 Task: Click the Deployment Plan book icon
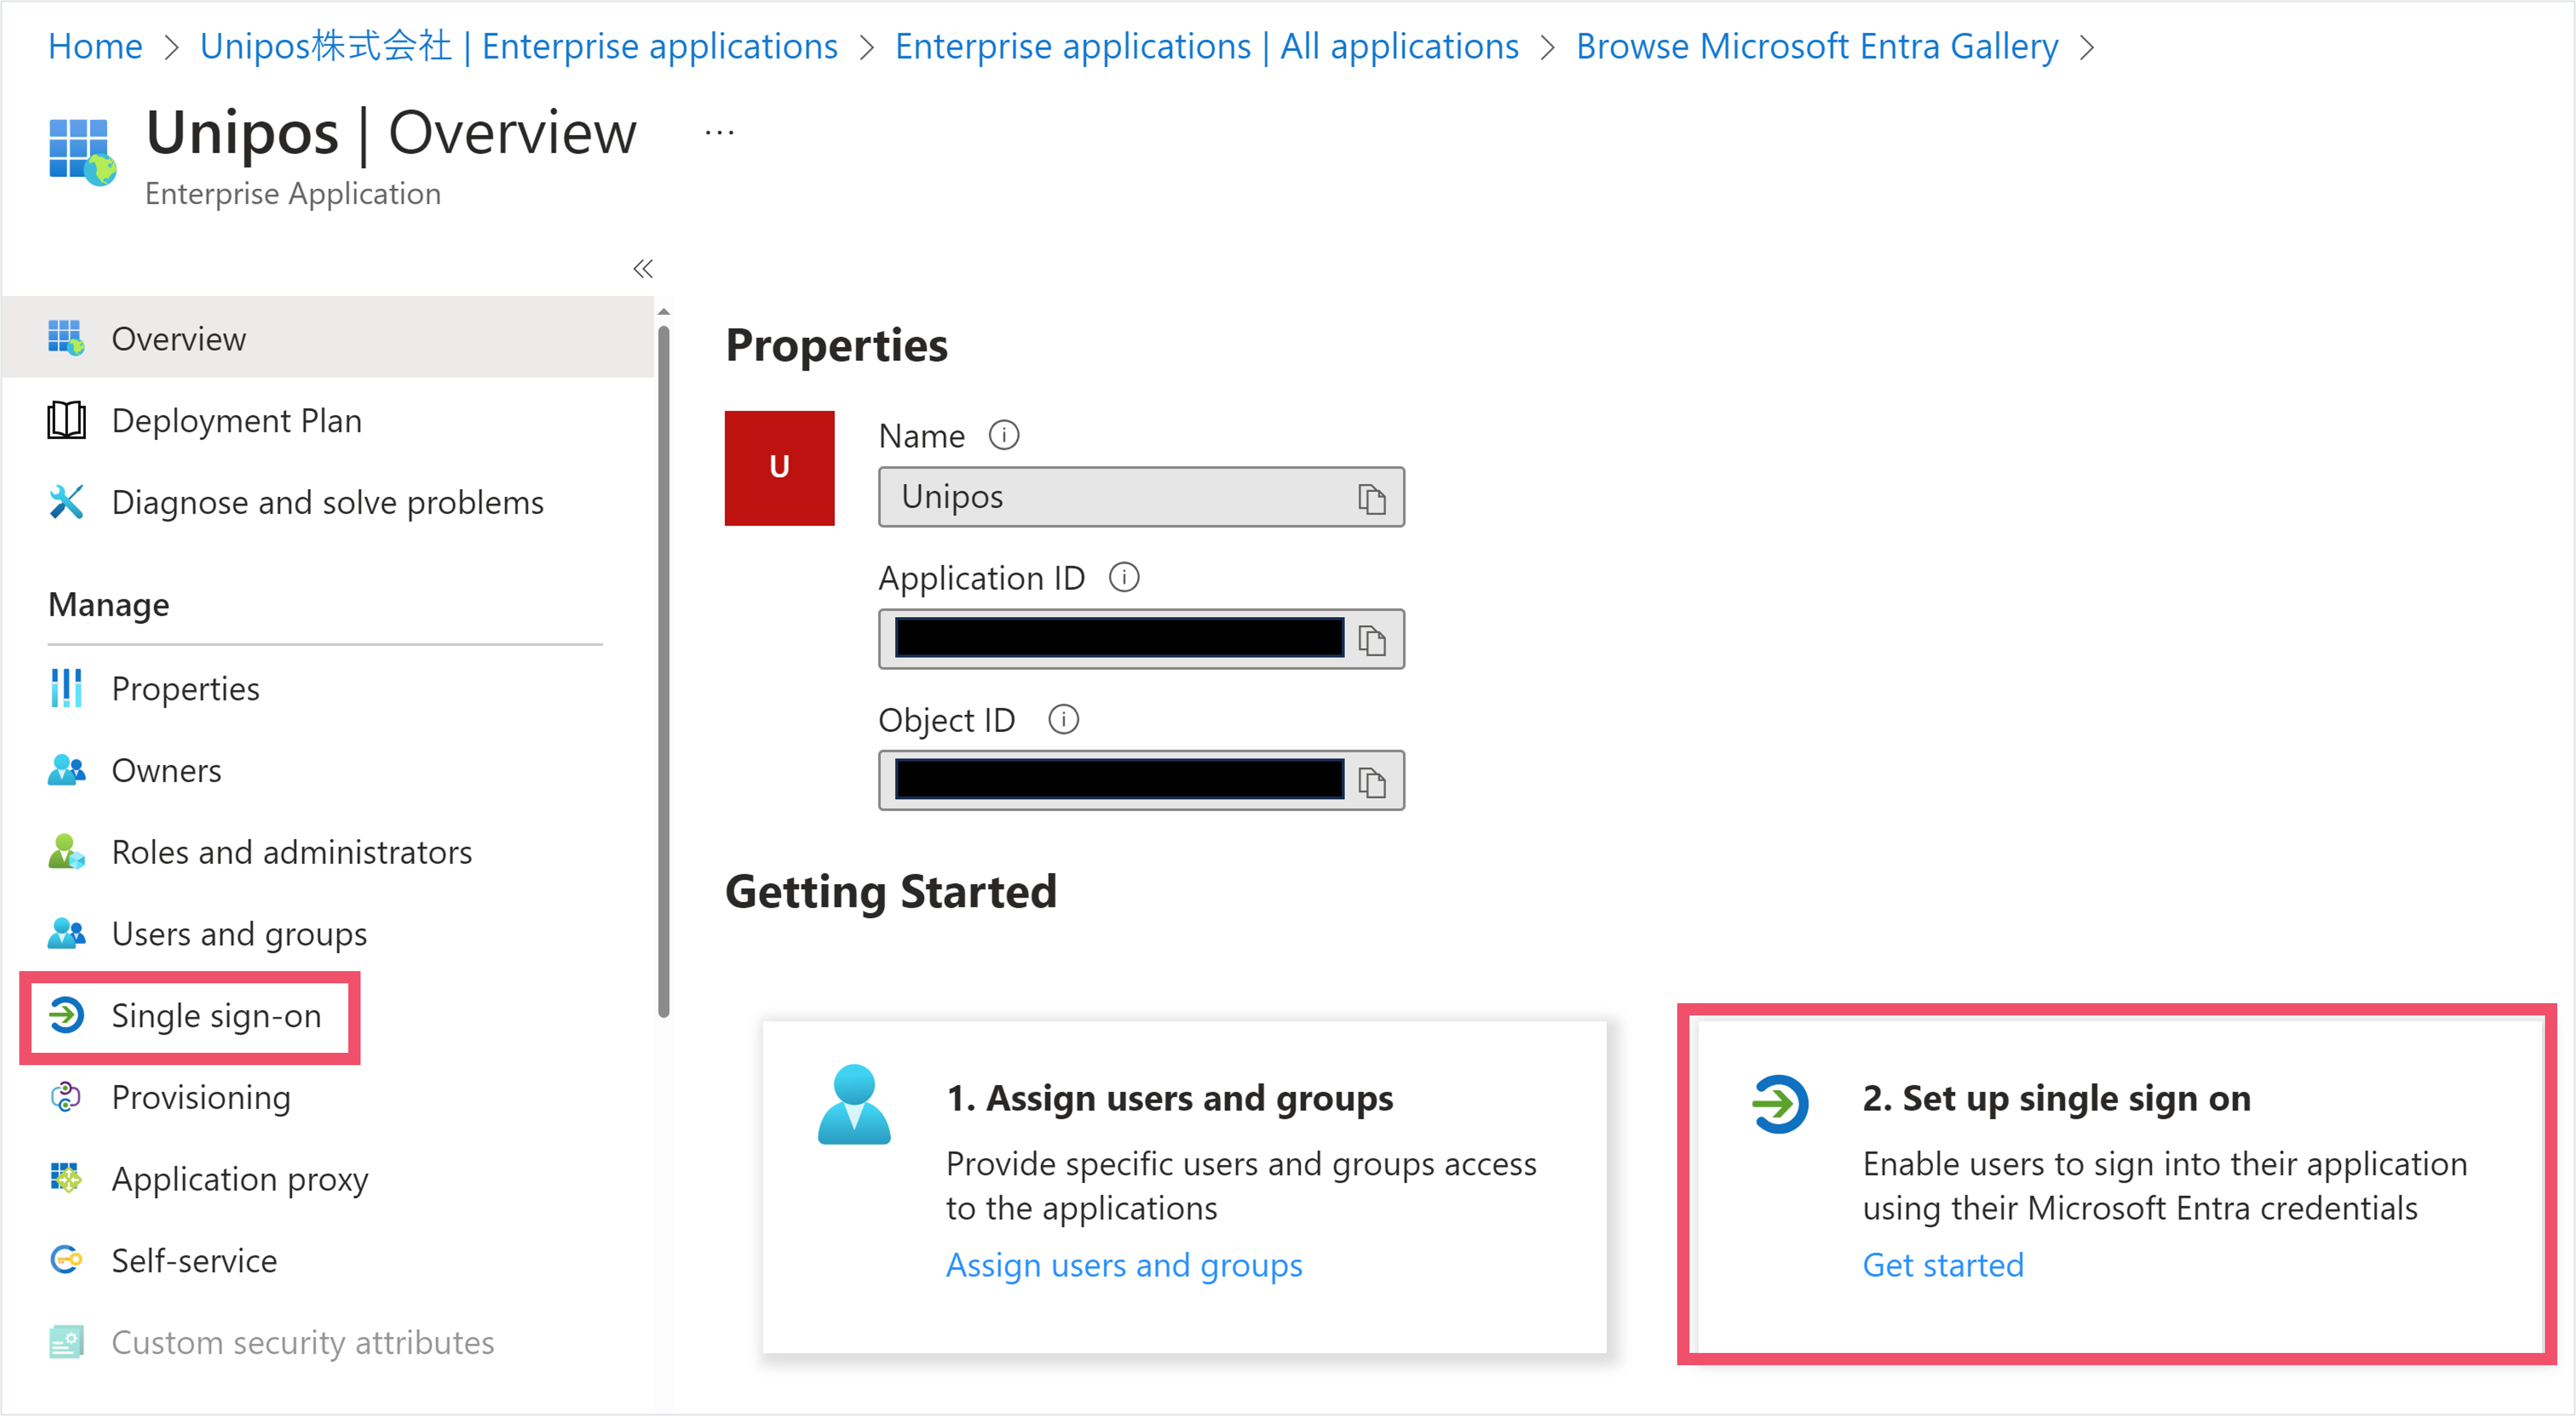tap(66, 420)
